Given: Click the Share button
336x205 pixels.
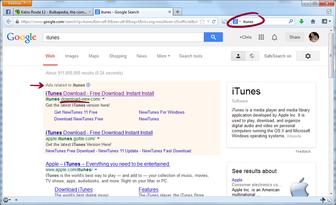Looking at the screenshot, I should click(295, 37).
